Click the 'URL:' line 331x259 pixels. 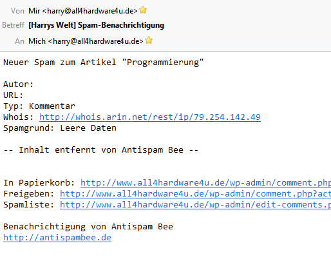tap(14, 95)
